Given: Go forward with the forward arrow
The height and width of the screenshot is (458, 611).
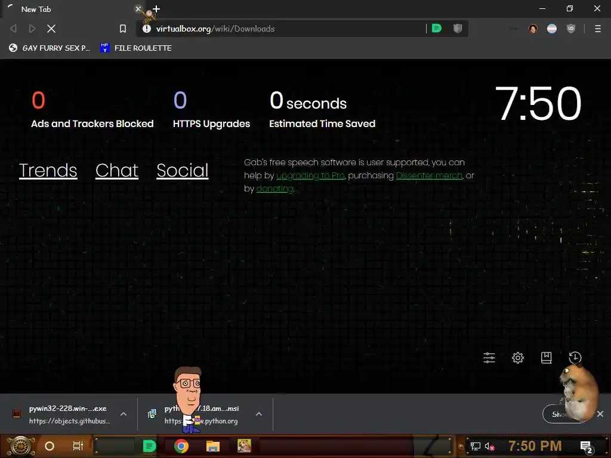Looking at the screenshot, I should click(32, 29).
